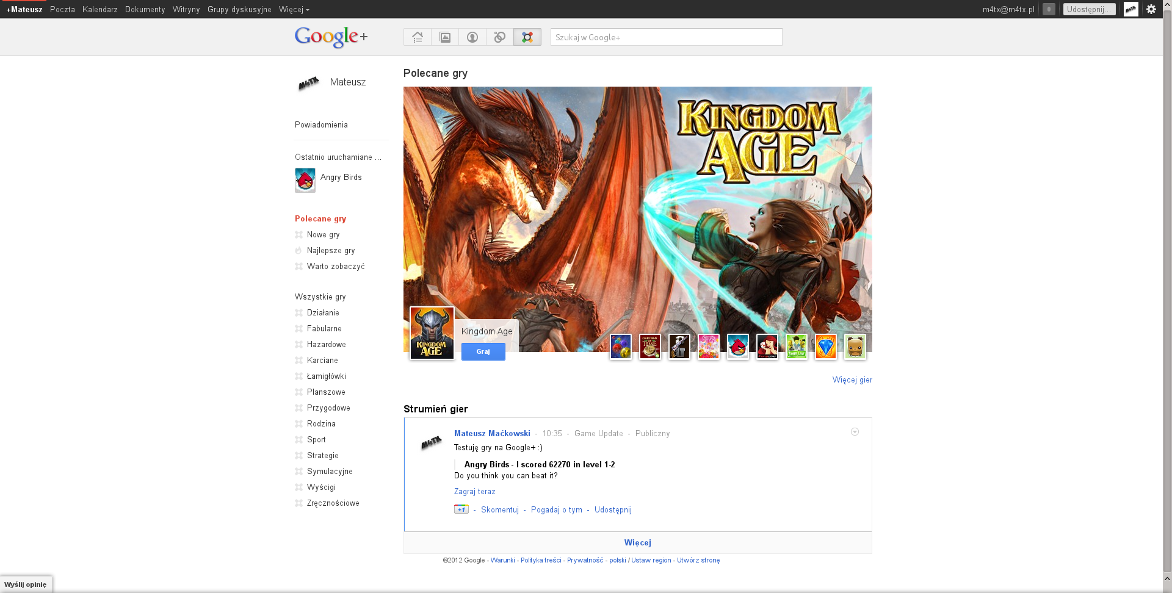Click the Graj play button
The height and width of the screenshot is (593, 1172).
click(483, 351)
